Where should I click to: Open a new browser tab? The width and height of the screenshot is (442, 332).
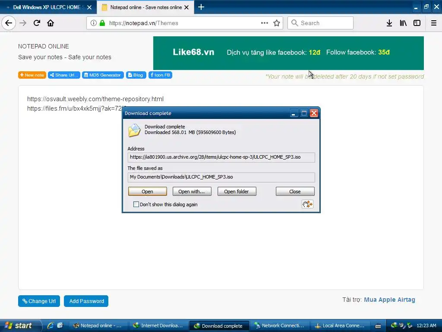click(201, 7)
